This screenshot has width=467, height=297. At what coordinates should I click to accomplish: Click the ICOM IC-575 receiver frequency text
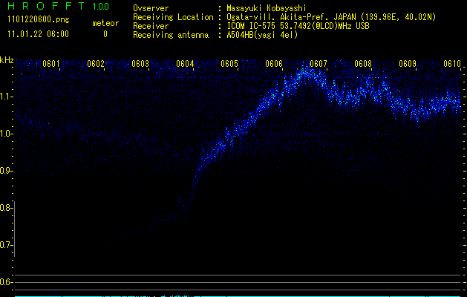pos(298,26)
